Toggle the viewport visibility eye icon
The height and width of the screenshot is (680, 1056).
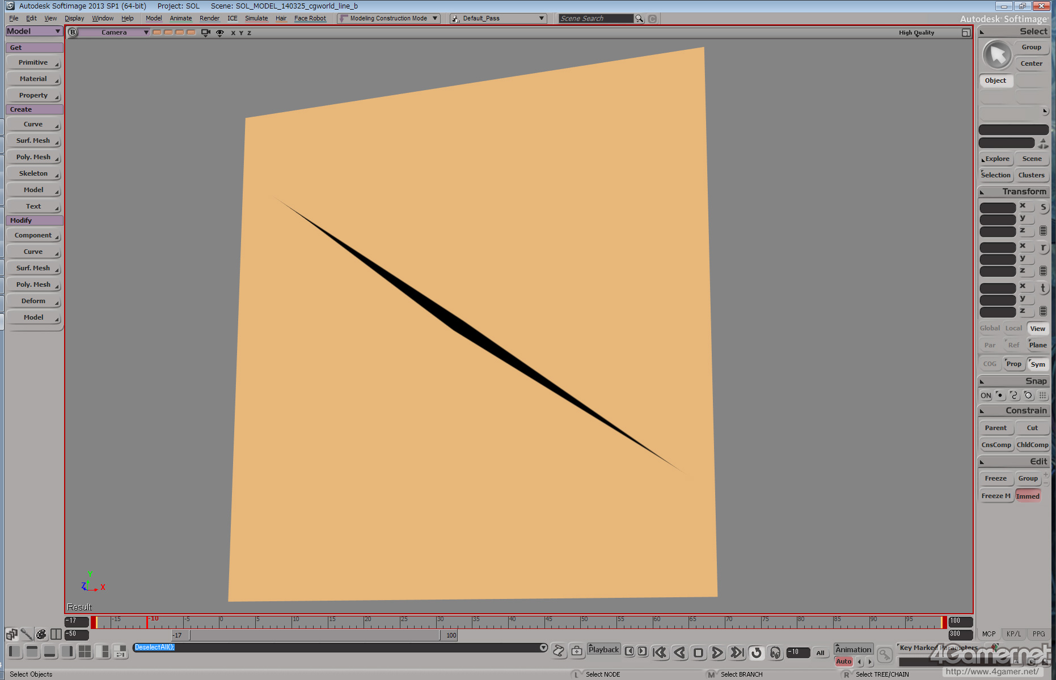tap(220, 33)
